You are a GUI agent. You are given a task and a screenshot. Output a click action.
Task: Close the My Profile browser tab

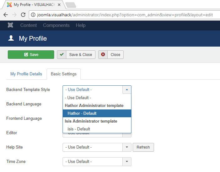pos(59,5)
